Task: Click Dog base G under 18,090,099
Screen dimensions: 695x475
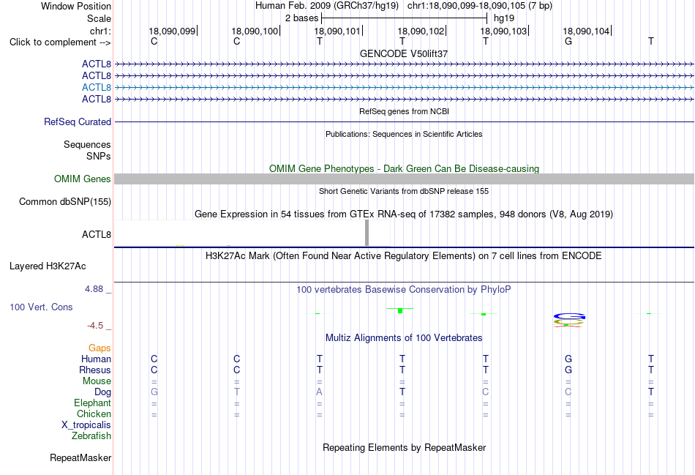Action: [154, 392]
